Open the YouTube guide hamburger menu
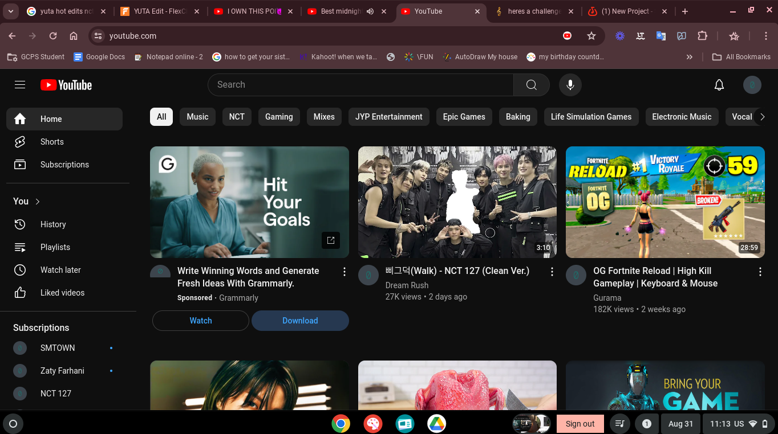Image resolution: width=778 pixels, height=434 pixels. [20, 85]
